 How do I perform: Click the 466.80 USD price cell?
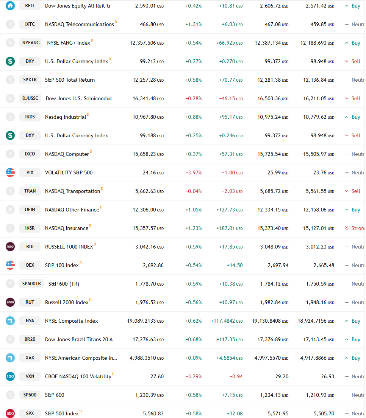pyautogui.click(x=152, y=25)
